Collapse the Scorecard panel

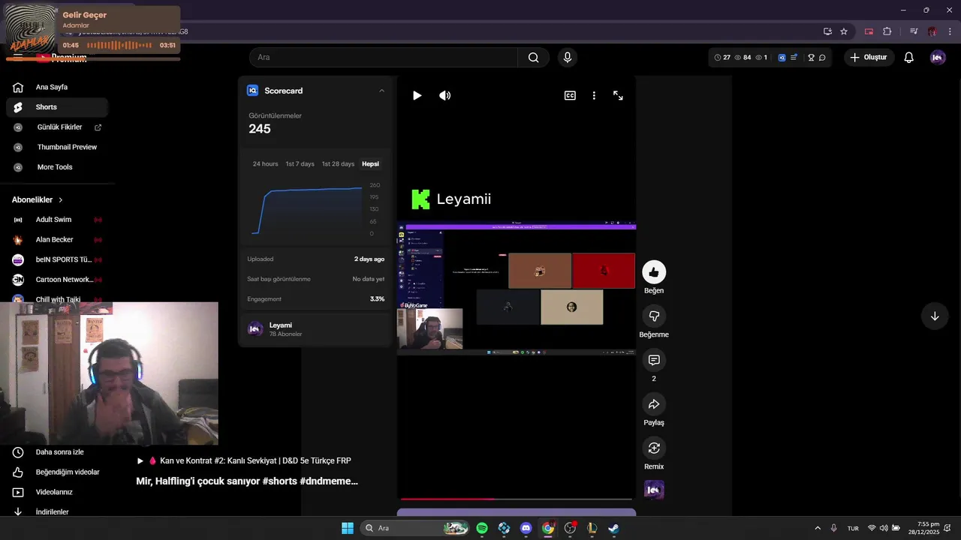[381, 91]
